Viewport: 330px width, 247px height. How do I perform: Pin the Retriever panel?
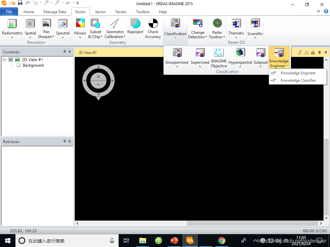point(64,142)
